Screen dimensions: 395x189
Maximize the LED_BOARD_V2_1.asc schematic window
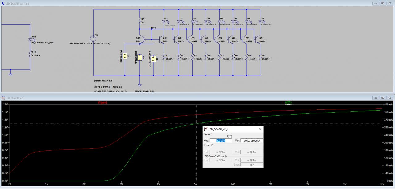pyautogui.click(x=383, y=3)
